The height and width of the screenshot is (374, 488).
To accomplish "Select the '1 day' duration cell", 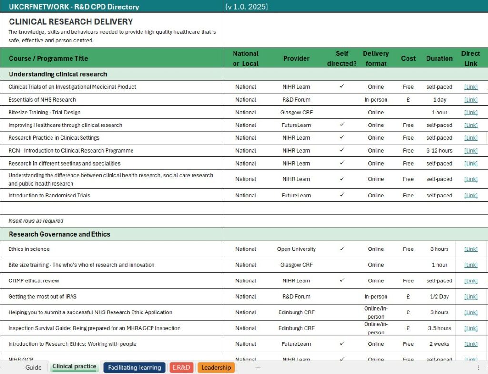I will pyautogui.click(x=439, y=100).
